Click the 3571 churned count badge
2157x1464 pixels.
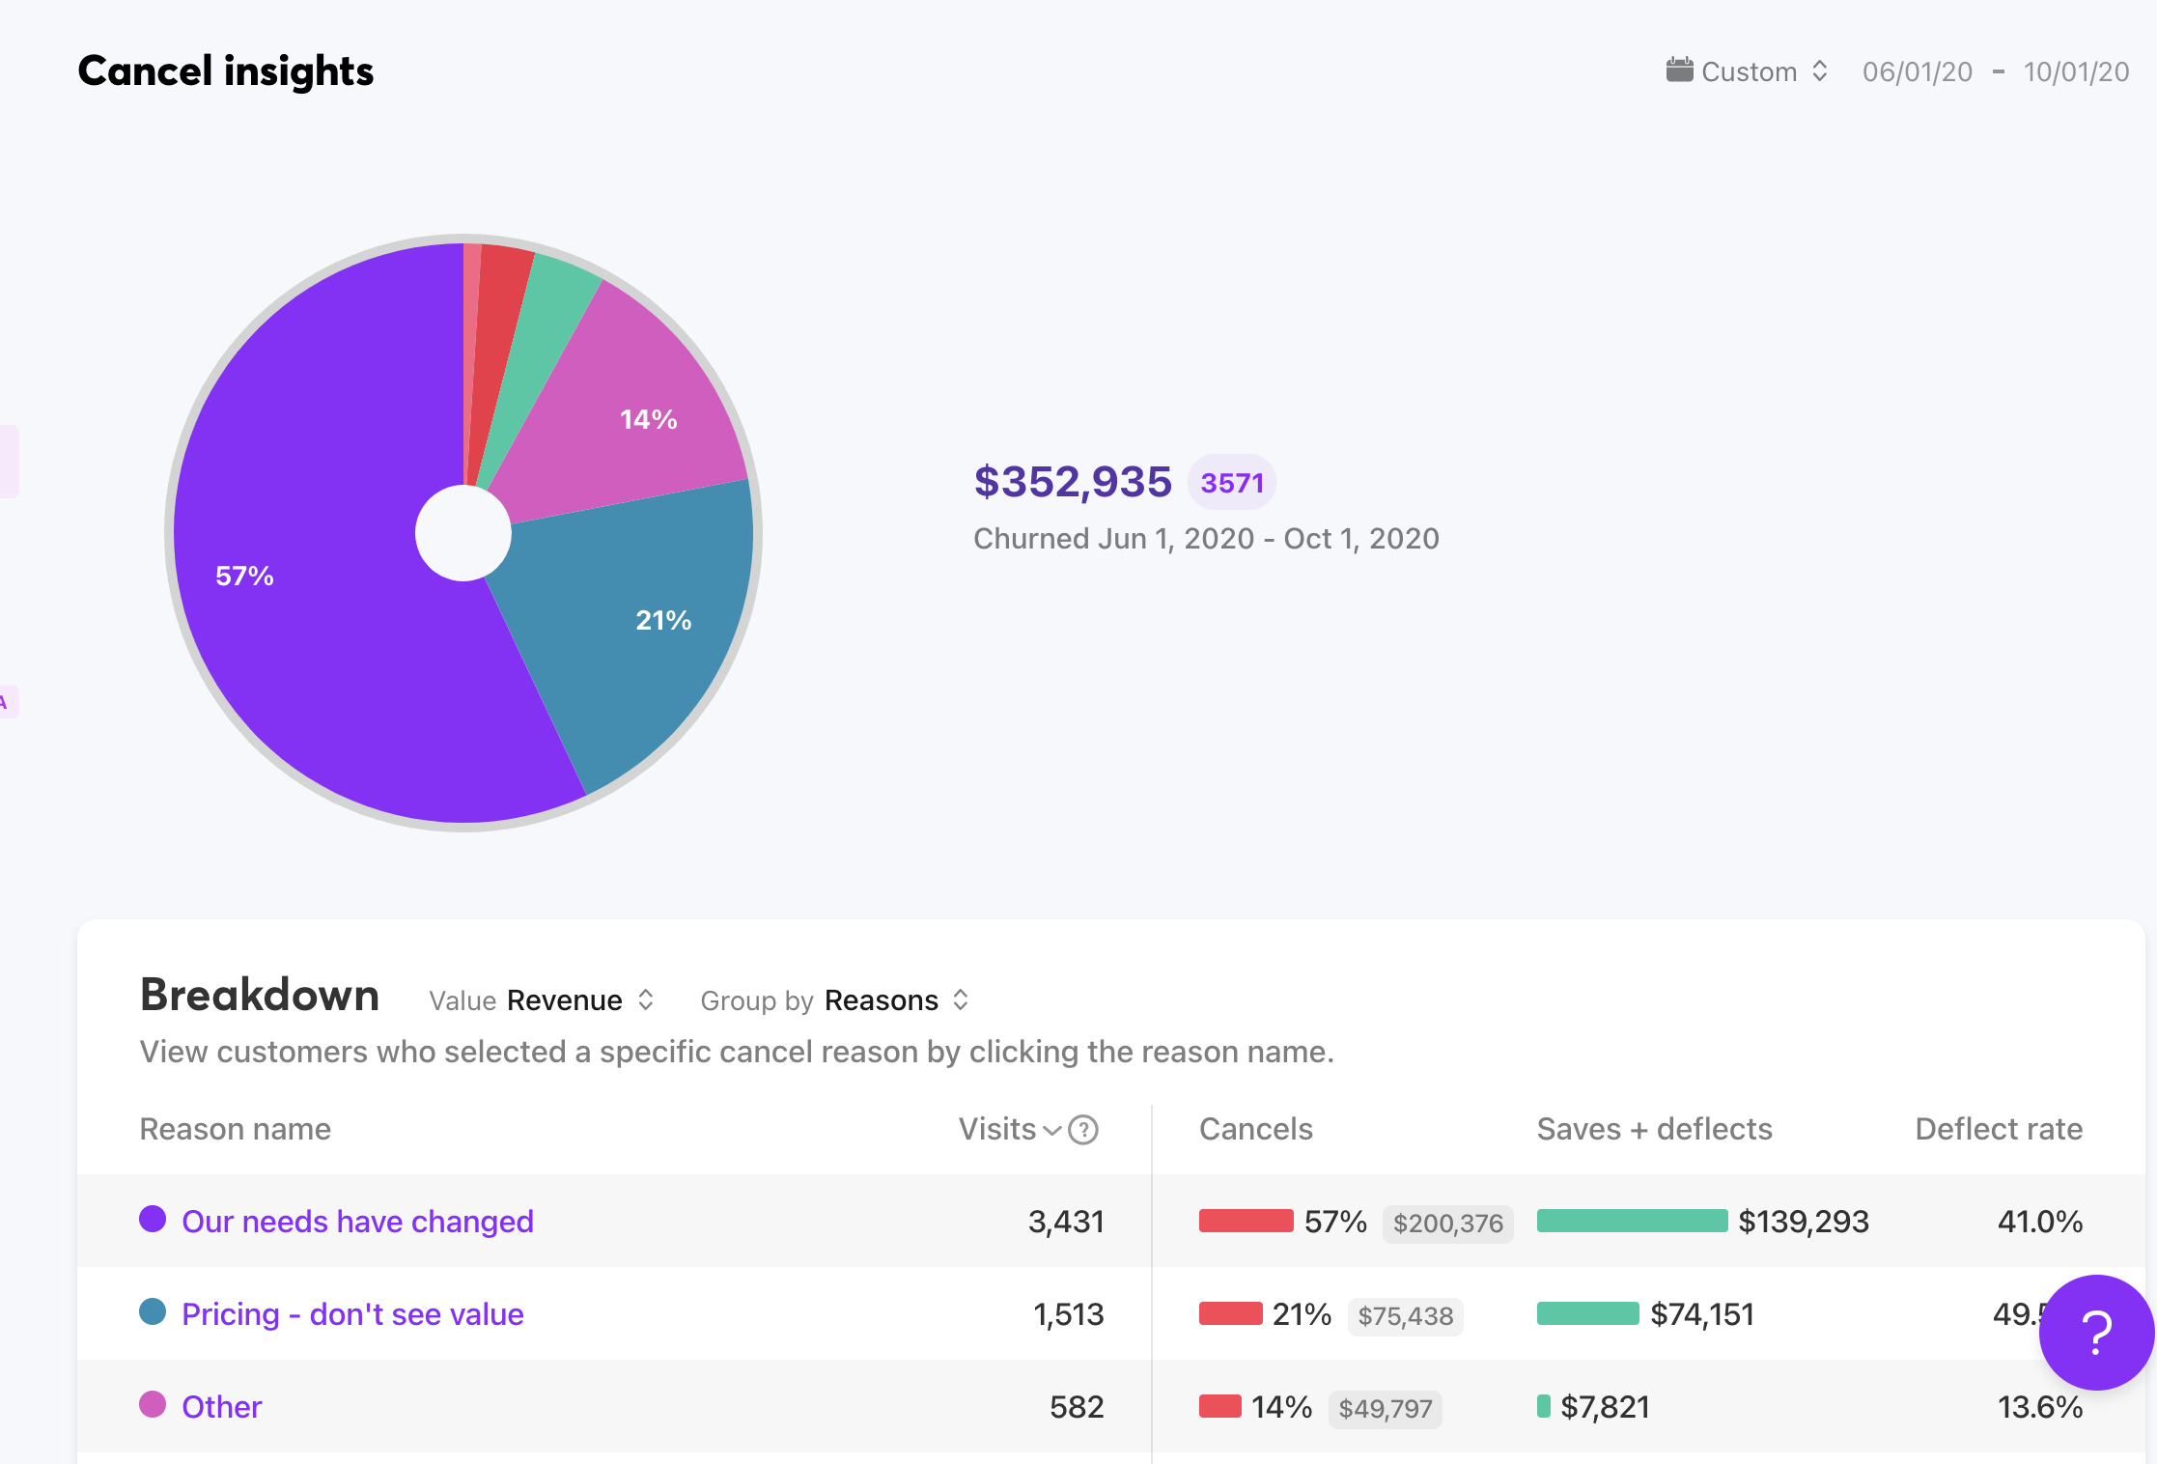tap(1232, 483)
